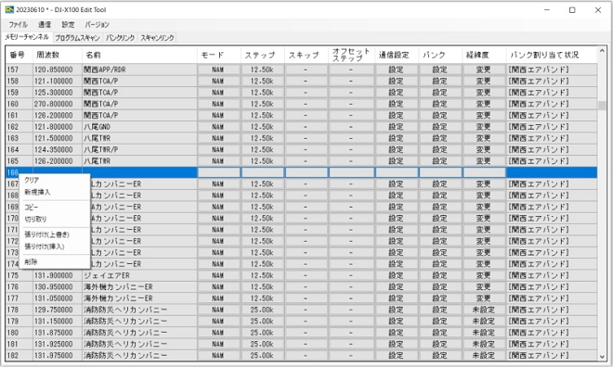Select frequency cell 130.950000
The image size is (613, 367).
(58, 287)
